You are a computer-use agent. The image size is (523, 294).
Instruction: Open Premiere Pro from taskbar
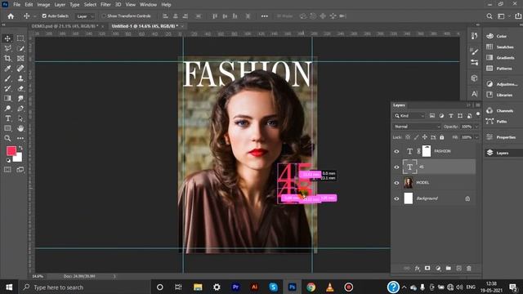pos(235,287)
